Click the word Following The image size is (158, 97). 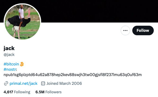(x=22, y=92)
